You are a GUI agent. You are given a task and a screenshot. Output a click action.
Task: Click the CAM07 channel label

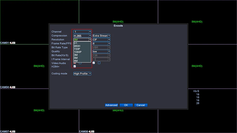pyautogui.click(x=5, y=132)
